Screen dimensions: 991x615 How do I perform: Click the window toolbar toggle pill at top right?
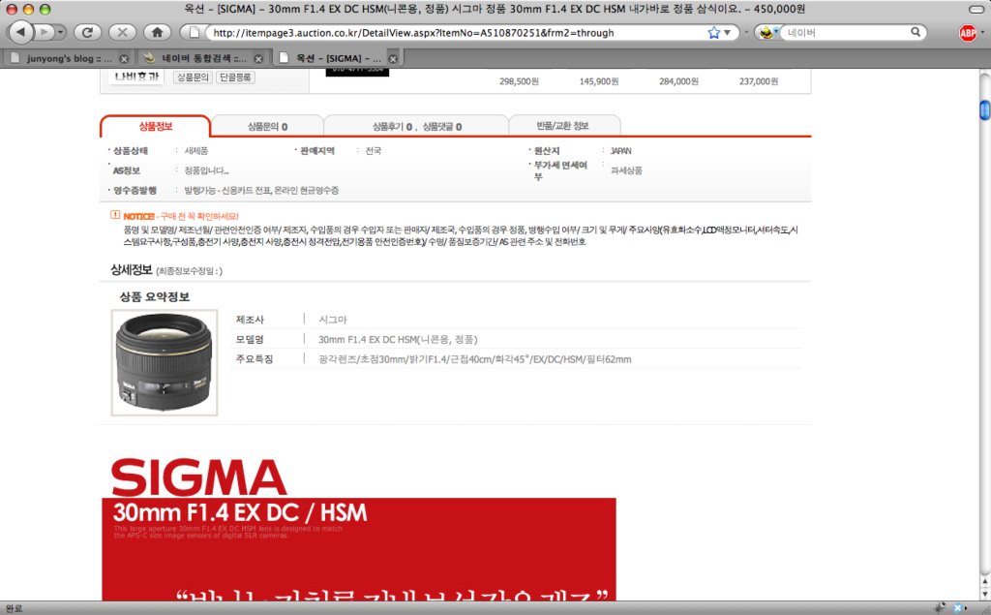point(976,10)
